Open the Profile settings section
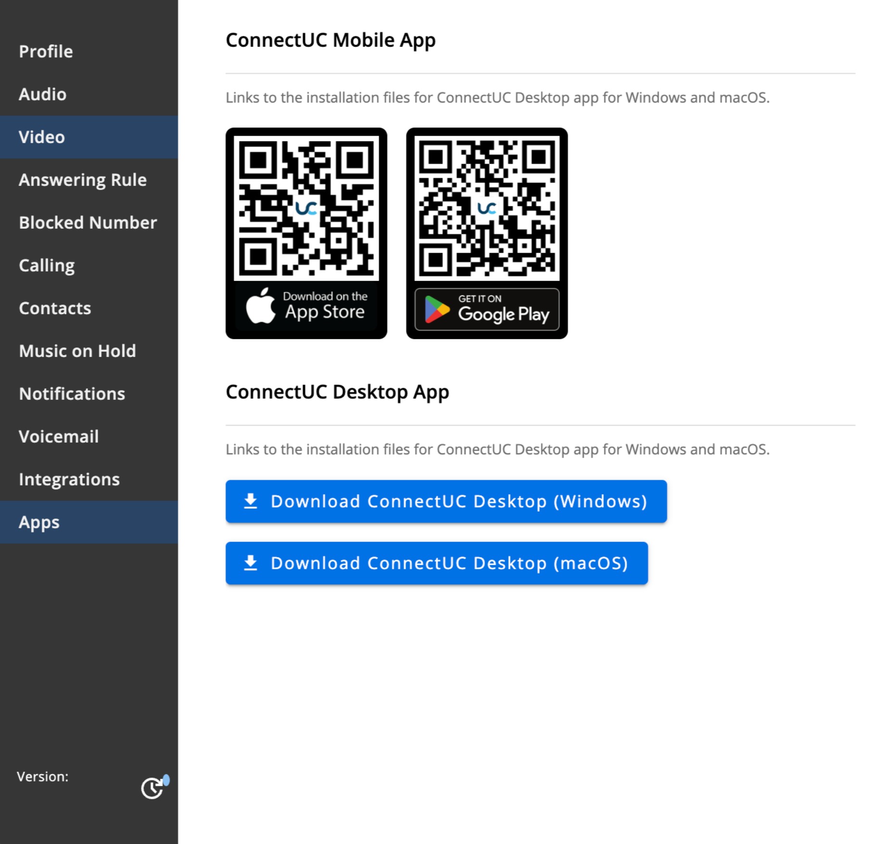 click(89, 51)
